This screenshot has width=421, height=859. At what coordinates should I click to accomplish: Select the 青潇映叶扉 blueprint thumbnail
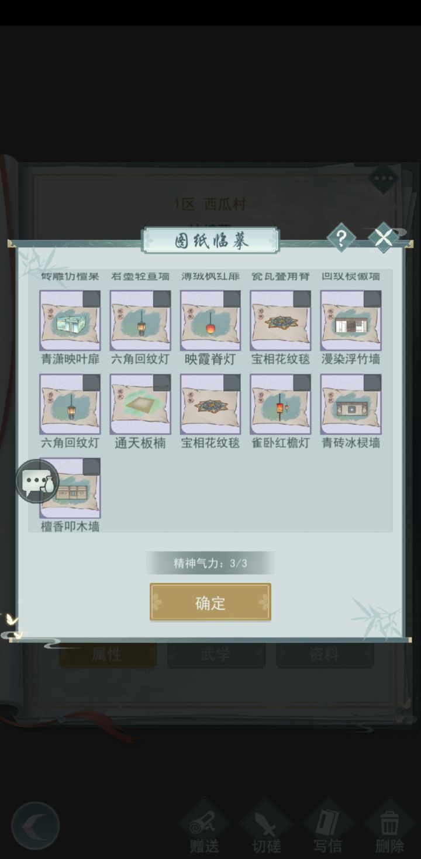(x=70, y=321)
